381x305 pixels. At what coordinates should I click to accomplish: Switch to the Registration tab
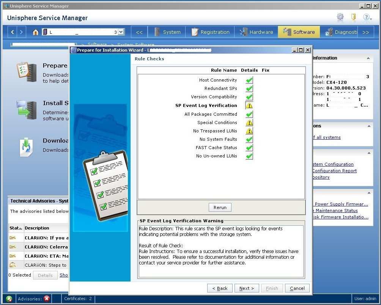click(210, 32)
